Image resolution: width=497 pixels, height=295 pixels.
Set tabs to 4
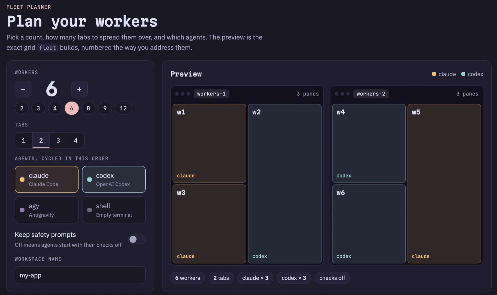coord(75,140)
